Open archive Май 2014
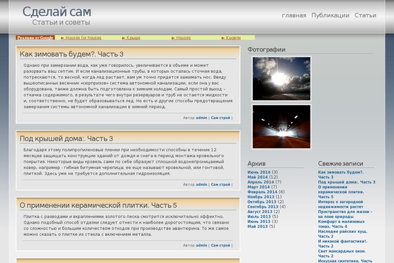The height and width of the screenshot is (263, 394). pos(257,177)
